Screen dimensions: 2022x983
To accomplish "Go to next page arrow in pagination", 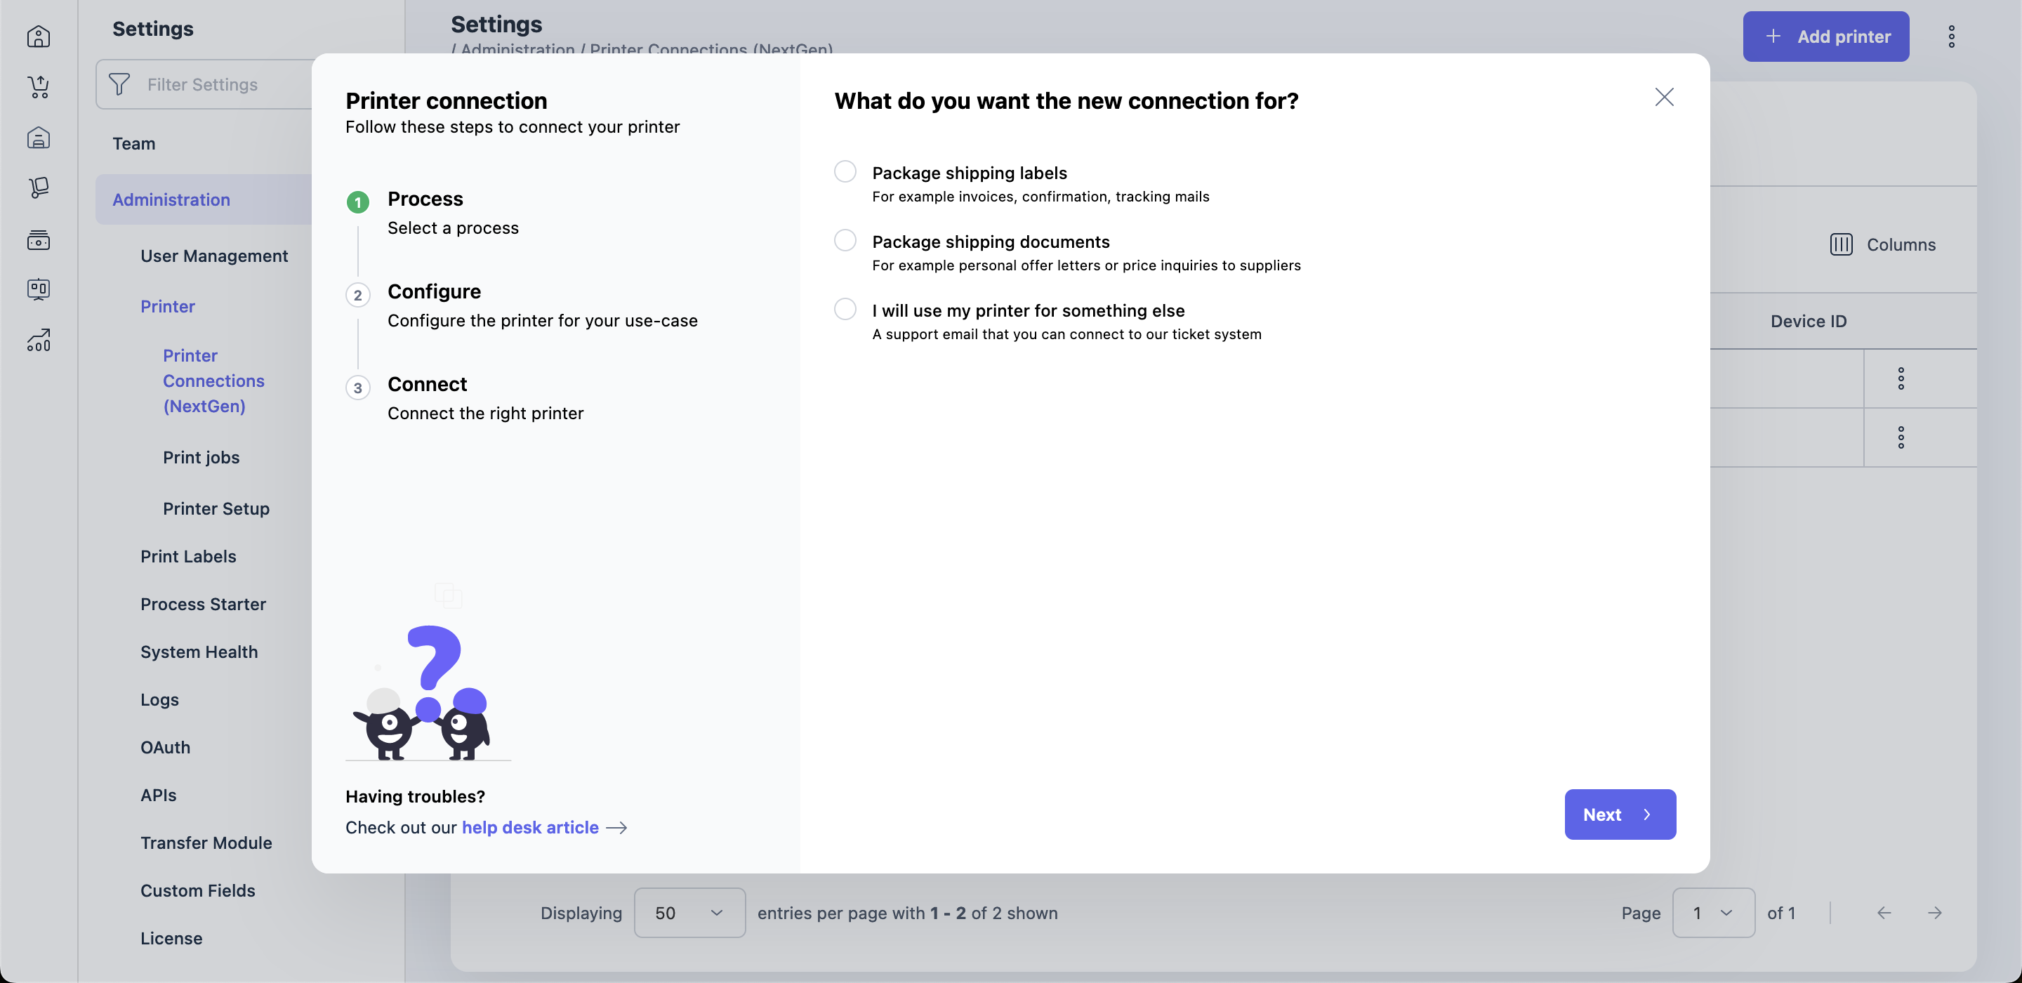I will click(x=1935, y=912).
